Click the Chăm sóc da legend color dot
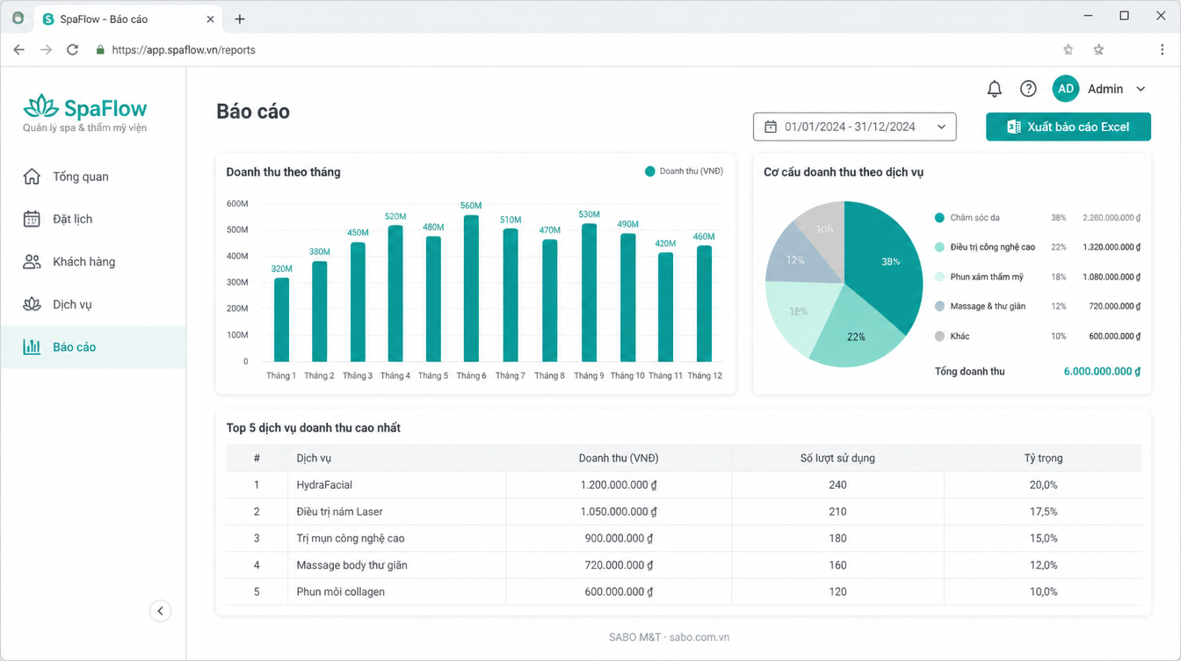1181x661 pixels. tap(939, 218)
